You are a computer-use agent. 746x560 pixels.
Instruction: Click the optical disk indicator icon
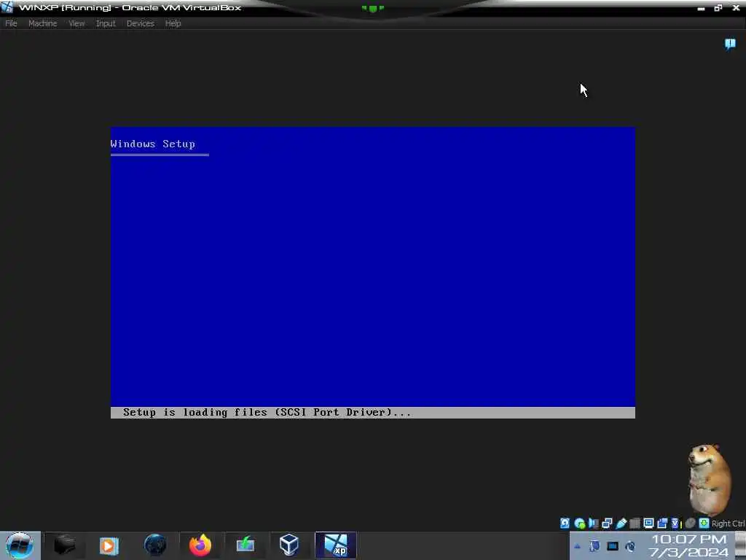[x=579, y=524]
